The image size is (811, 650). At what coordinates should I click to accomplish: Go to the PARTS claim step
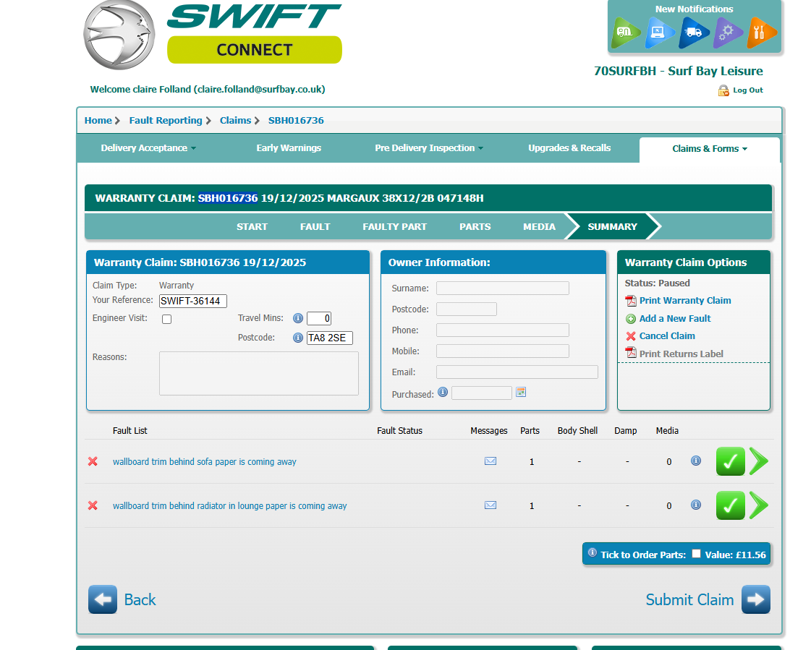(475, 226)
